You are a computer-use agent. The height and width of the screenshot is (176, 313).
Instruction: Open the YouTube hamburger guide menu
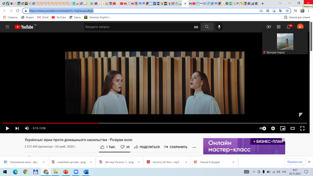7,27
